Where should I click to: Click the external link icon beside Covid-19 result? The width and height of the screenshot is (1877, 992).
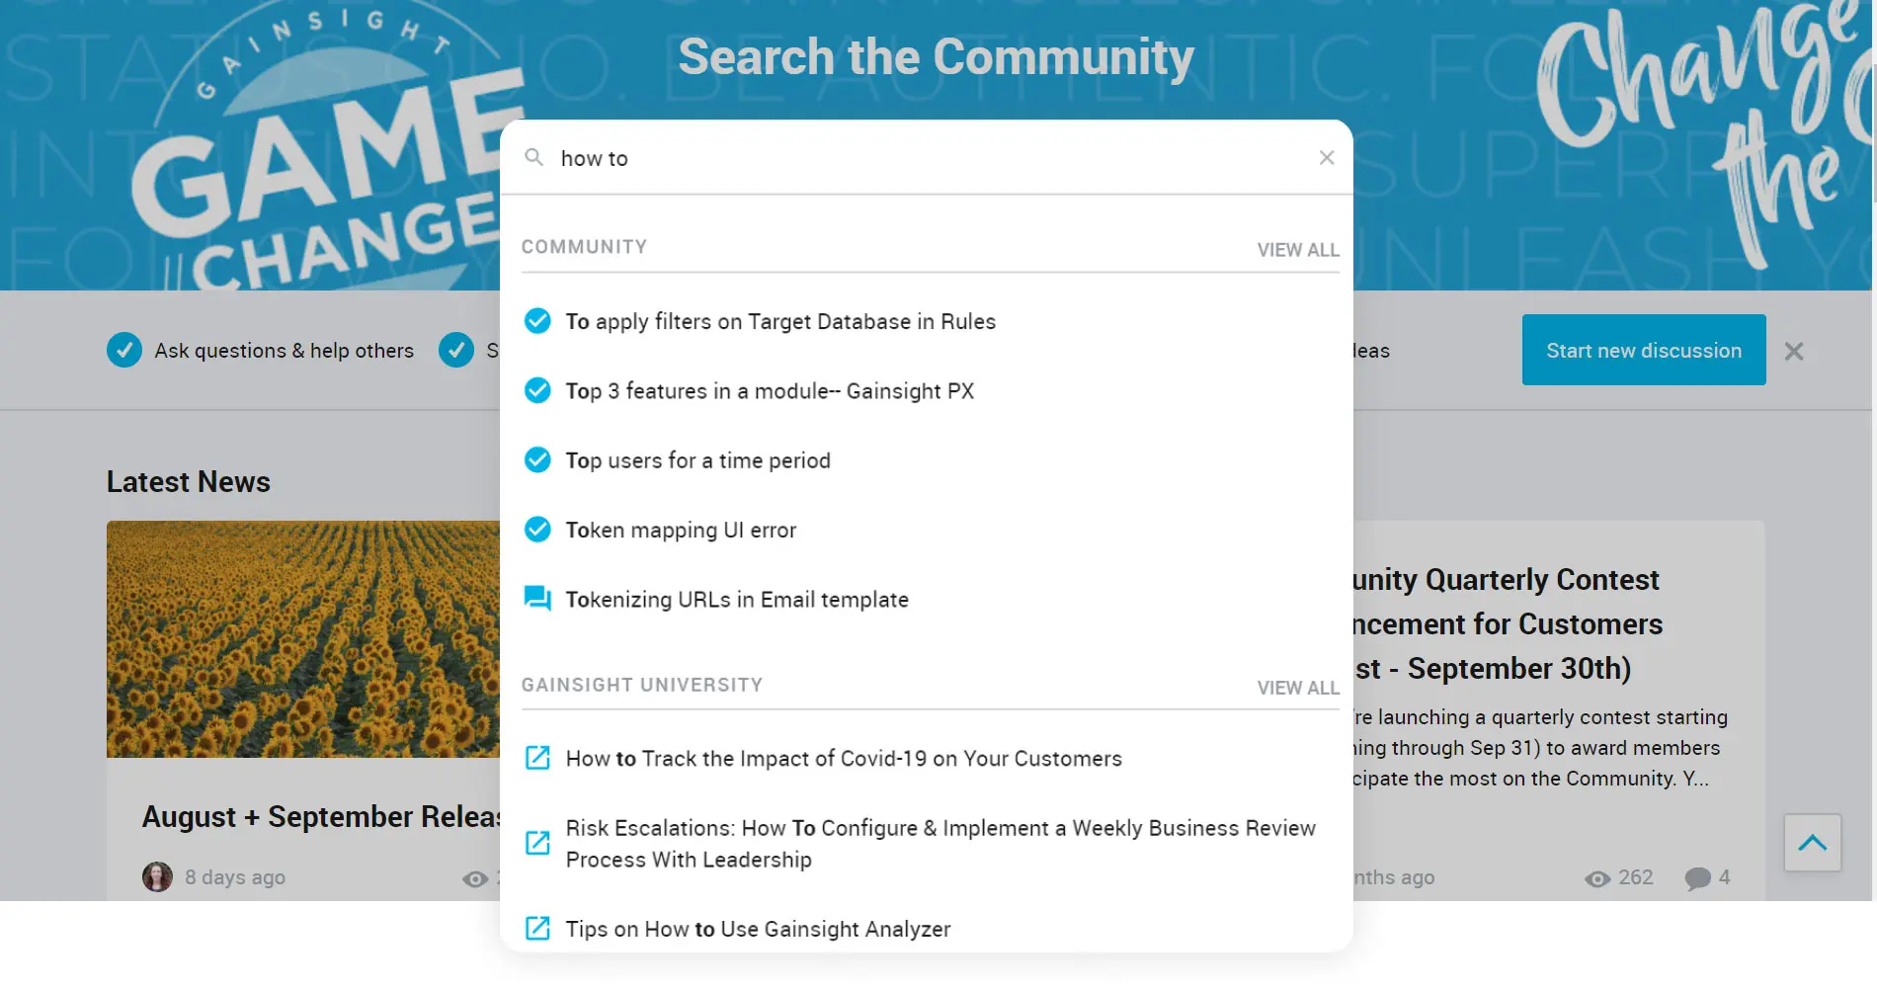537,758
